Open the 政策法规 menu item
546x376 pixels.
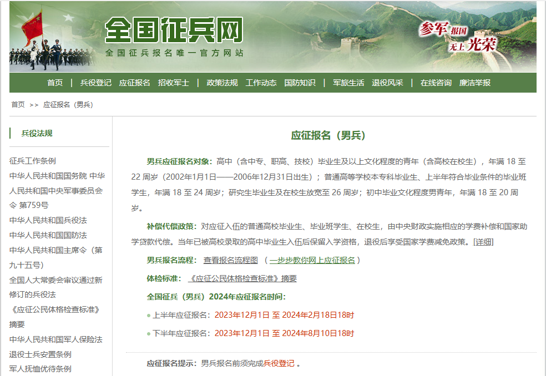222,83
